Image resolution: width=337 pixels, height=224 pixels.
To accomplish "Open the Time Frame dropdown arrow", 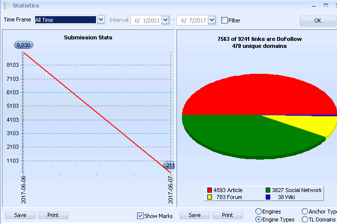I will (101, 20).
